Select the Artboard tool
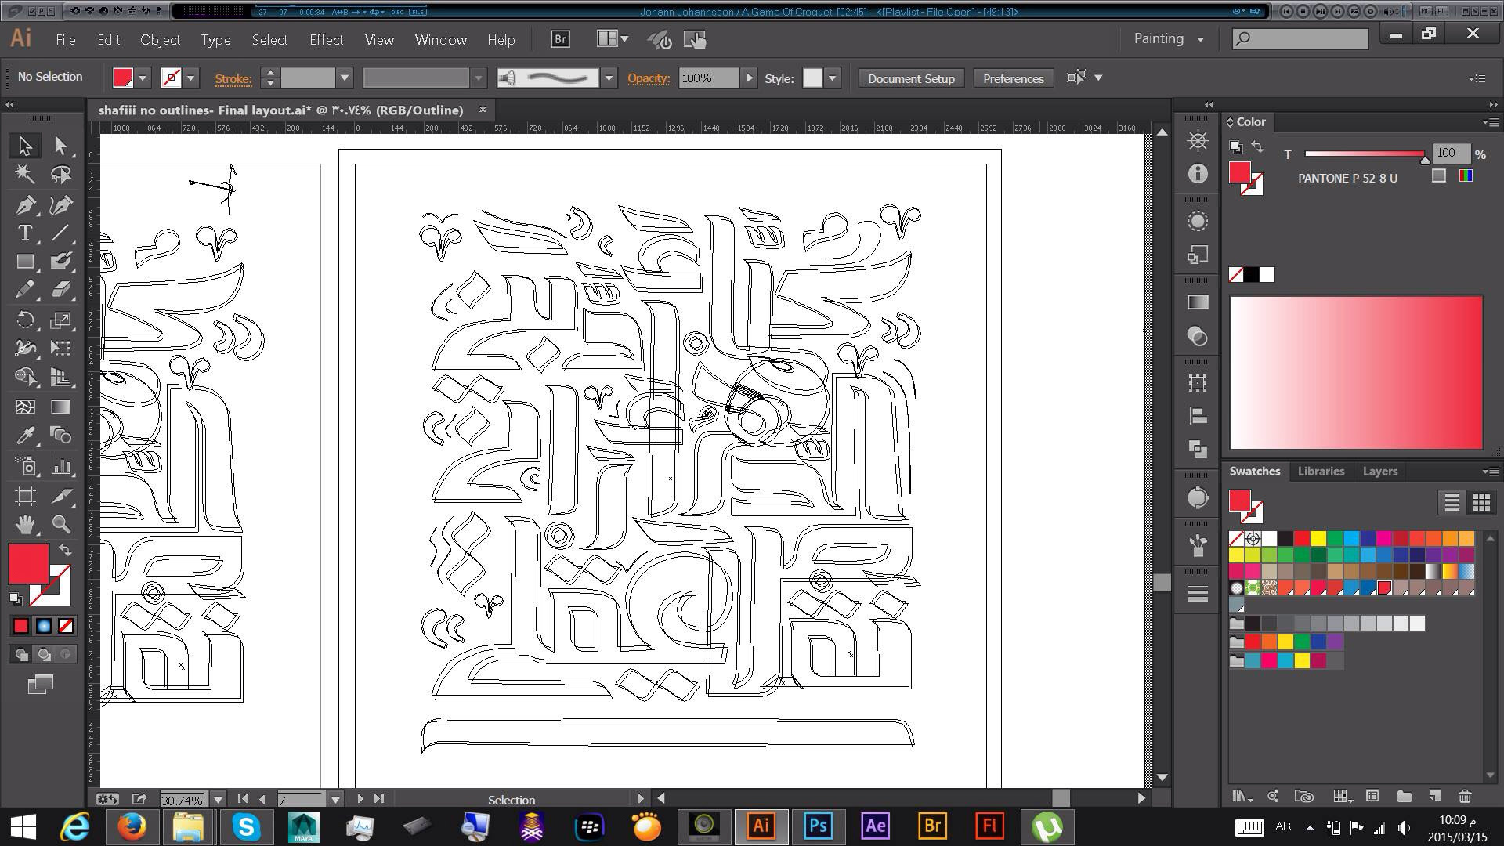The image size is (1504, 846). 24,496
